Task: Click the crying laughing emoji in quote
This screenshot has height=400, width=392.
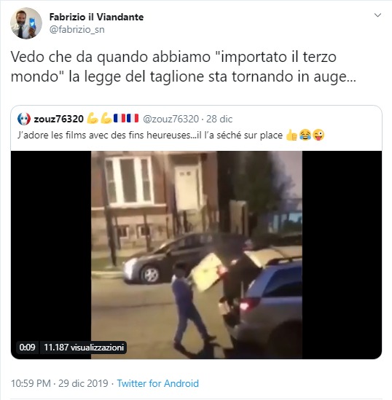Action: tap(305, 135)
